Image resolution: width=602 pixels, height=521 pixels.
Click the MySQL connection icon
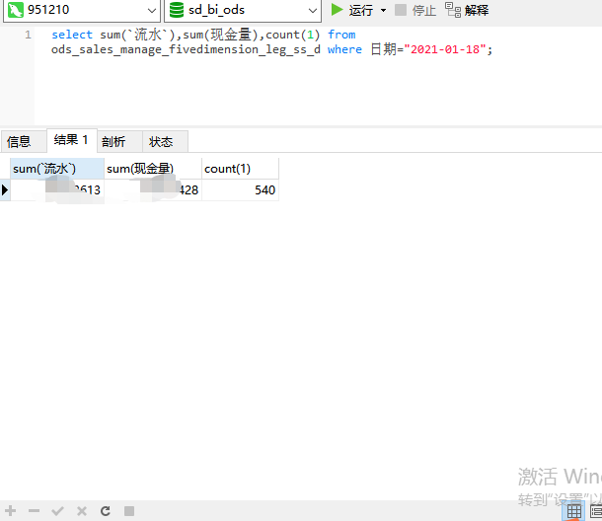coord(16,10)
